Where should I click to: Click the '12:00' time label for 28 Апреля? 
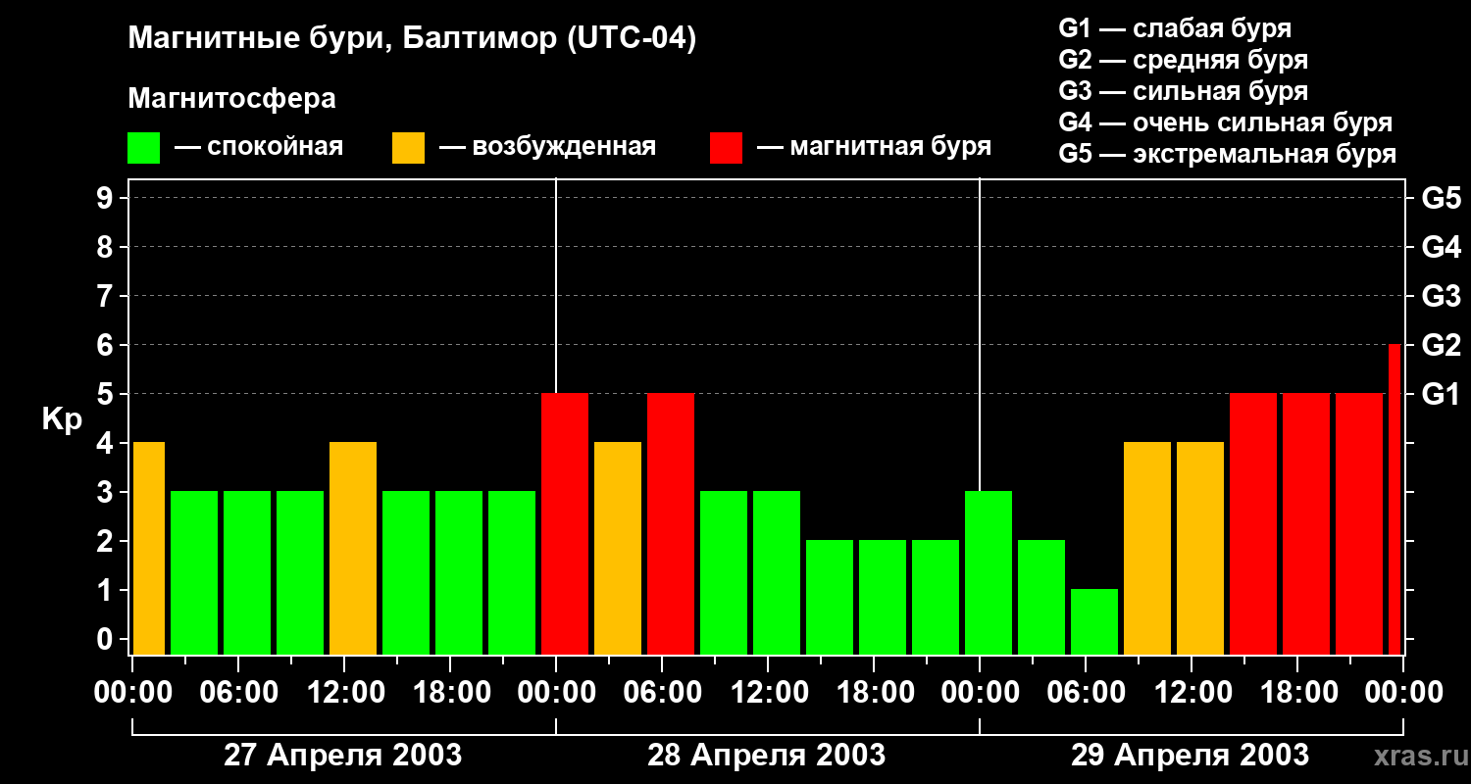click(768, 693)
